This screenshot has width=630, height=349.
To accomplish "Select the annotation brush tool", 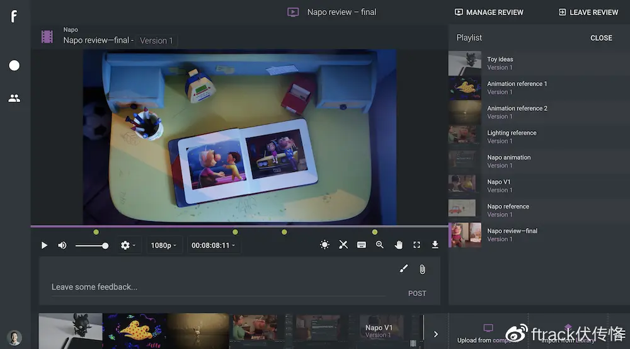I will pos(404,268).
